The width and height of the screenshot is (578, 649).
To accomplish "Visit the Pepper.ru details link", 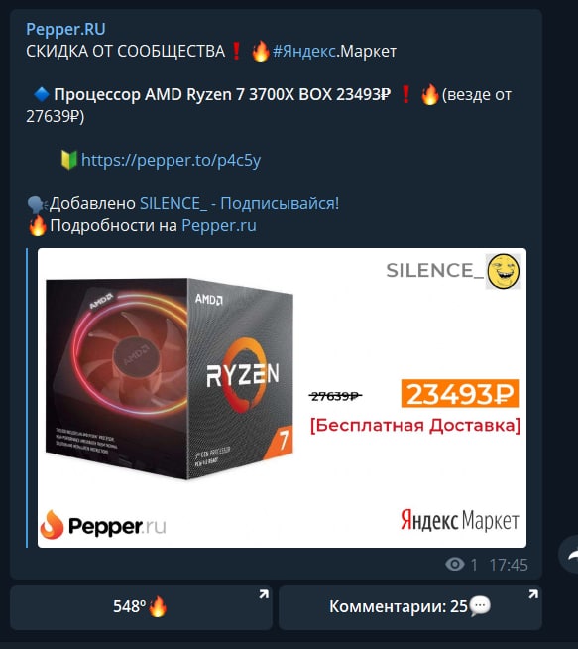I will click(x=219, y=226).
